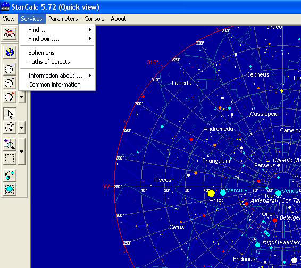Step time back with clock minus icon

pyautogui.click(x=10, y=83)
